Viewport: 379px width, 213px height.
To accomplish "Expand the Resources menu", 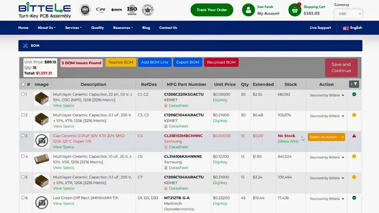I will [x=123, y=28].
